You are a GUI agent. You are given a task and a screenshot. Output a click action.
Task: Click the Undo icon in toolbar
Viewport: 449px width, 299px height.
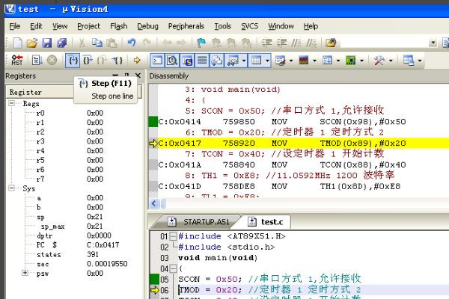coord(132,43)
